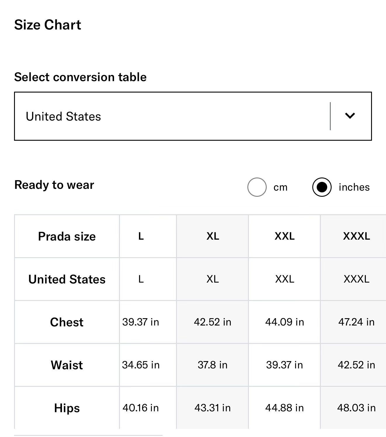Open the United States conversion table dropdown
This screenshot has height=437, width=386.
(x=193, y=116)
